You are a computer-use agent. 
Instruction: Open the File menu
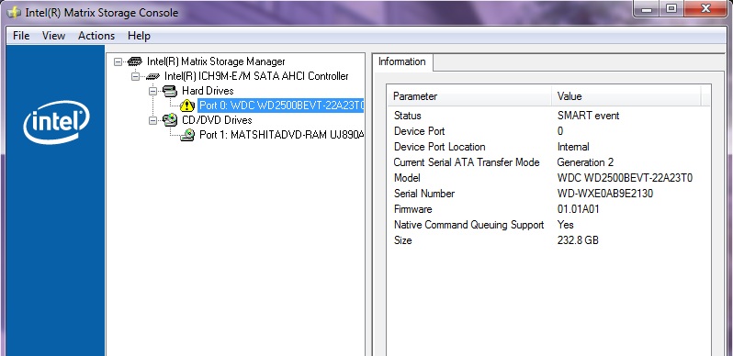(21, 36)
